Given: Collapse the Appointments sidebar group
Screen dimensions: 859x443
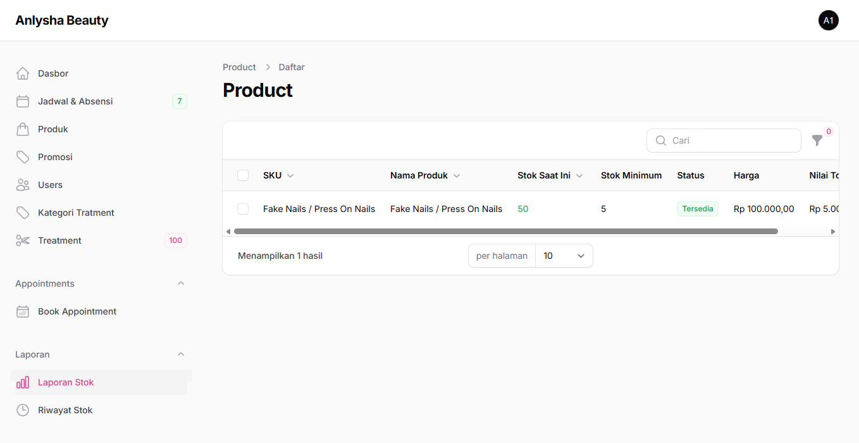Looking at the screenshot, I should [181, 284].
